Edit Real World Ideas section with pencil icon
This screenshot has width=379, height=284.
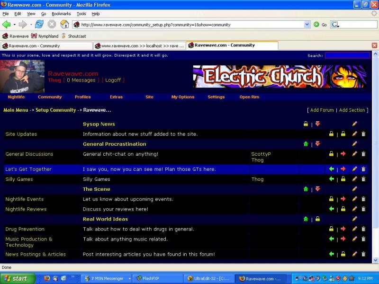point(354,219)
